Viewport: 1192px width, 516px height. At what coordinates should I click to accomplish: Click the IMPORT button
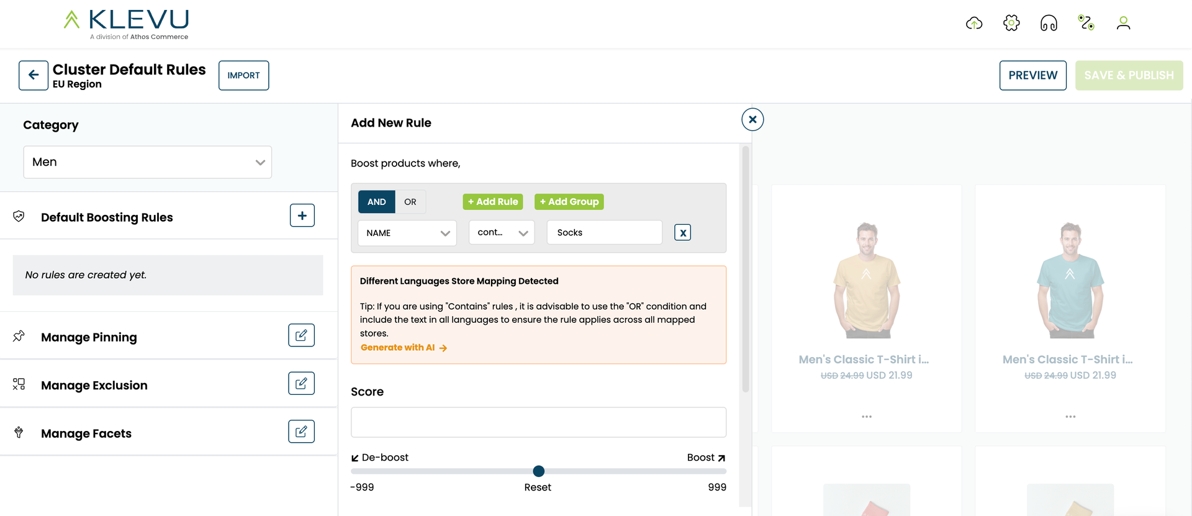[243, 75]
